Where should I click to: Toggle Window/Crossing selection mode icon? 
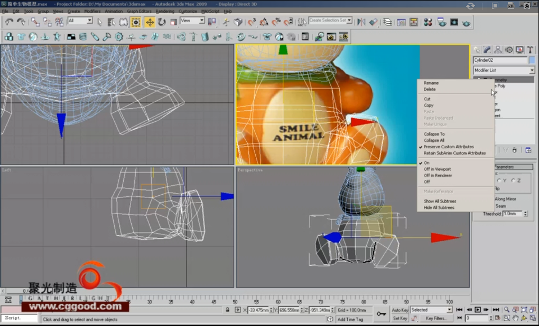coord(136,22)
